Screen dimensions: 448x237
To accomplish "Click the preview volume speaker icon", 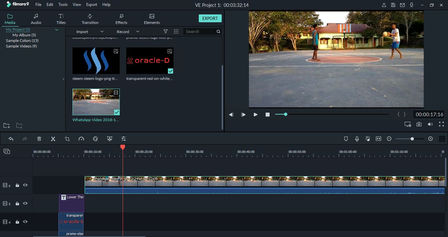I will tap(430, 124).
